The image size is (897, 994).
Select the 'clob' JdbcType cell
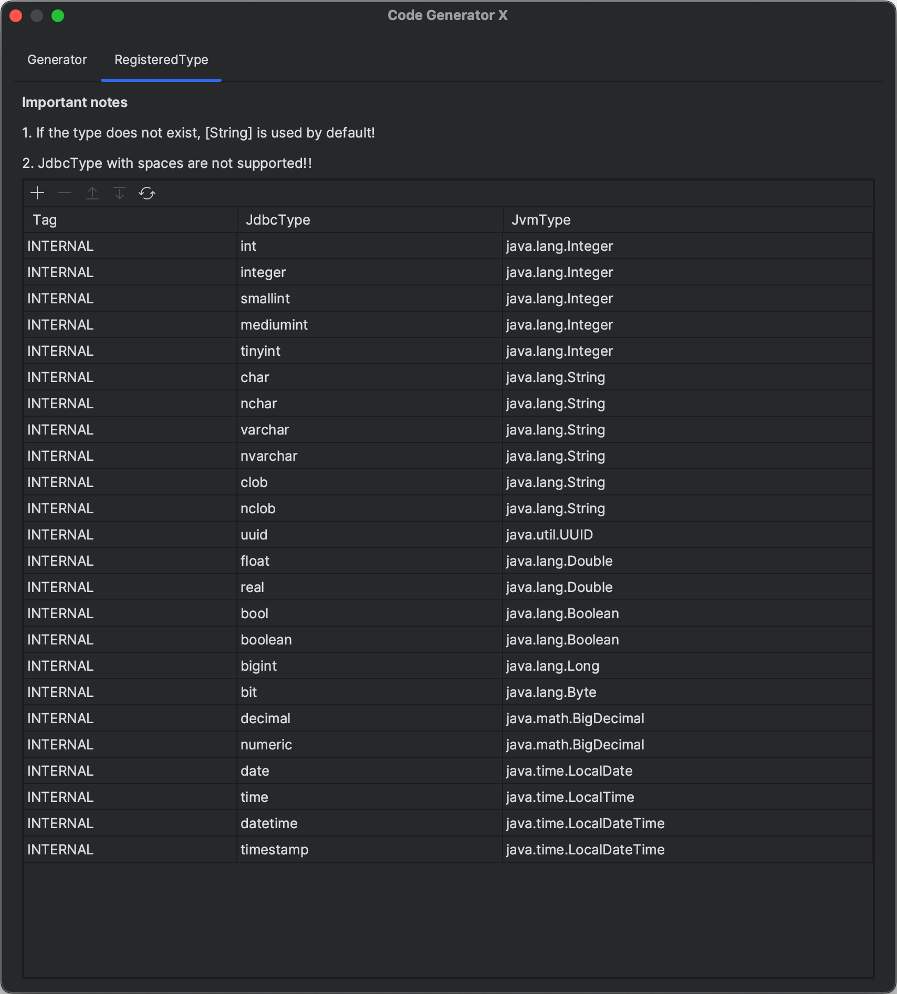pyautogui.click(x=370, y=482)
